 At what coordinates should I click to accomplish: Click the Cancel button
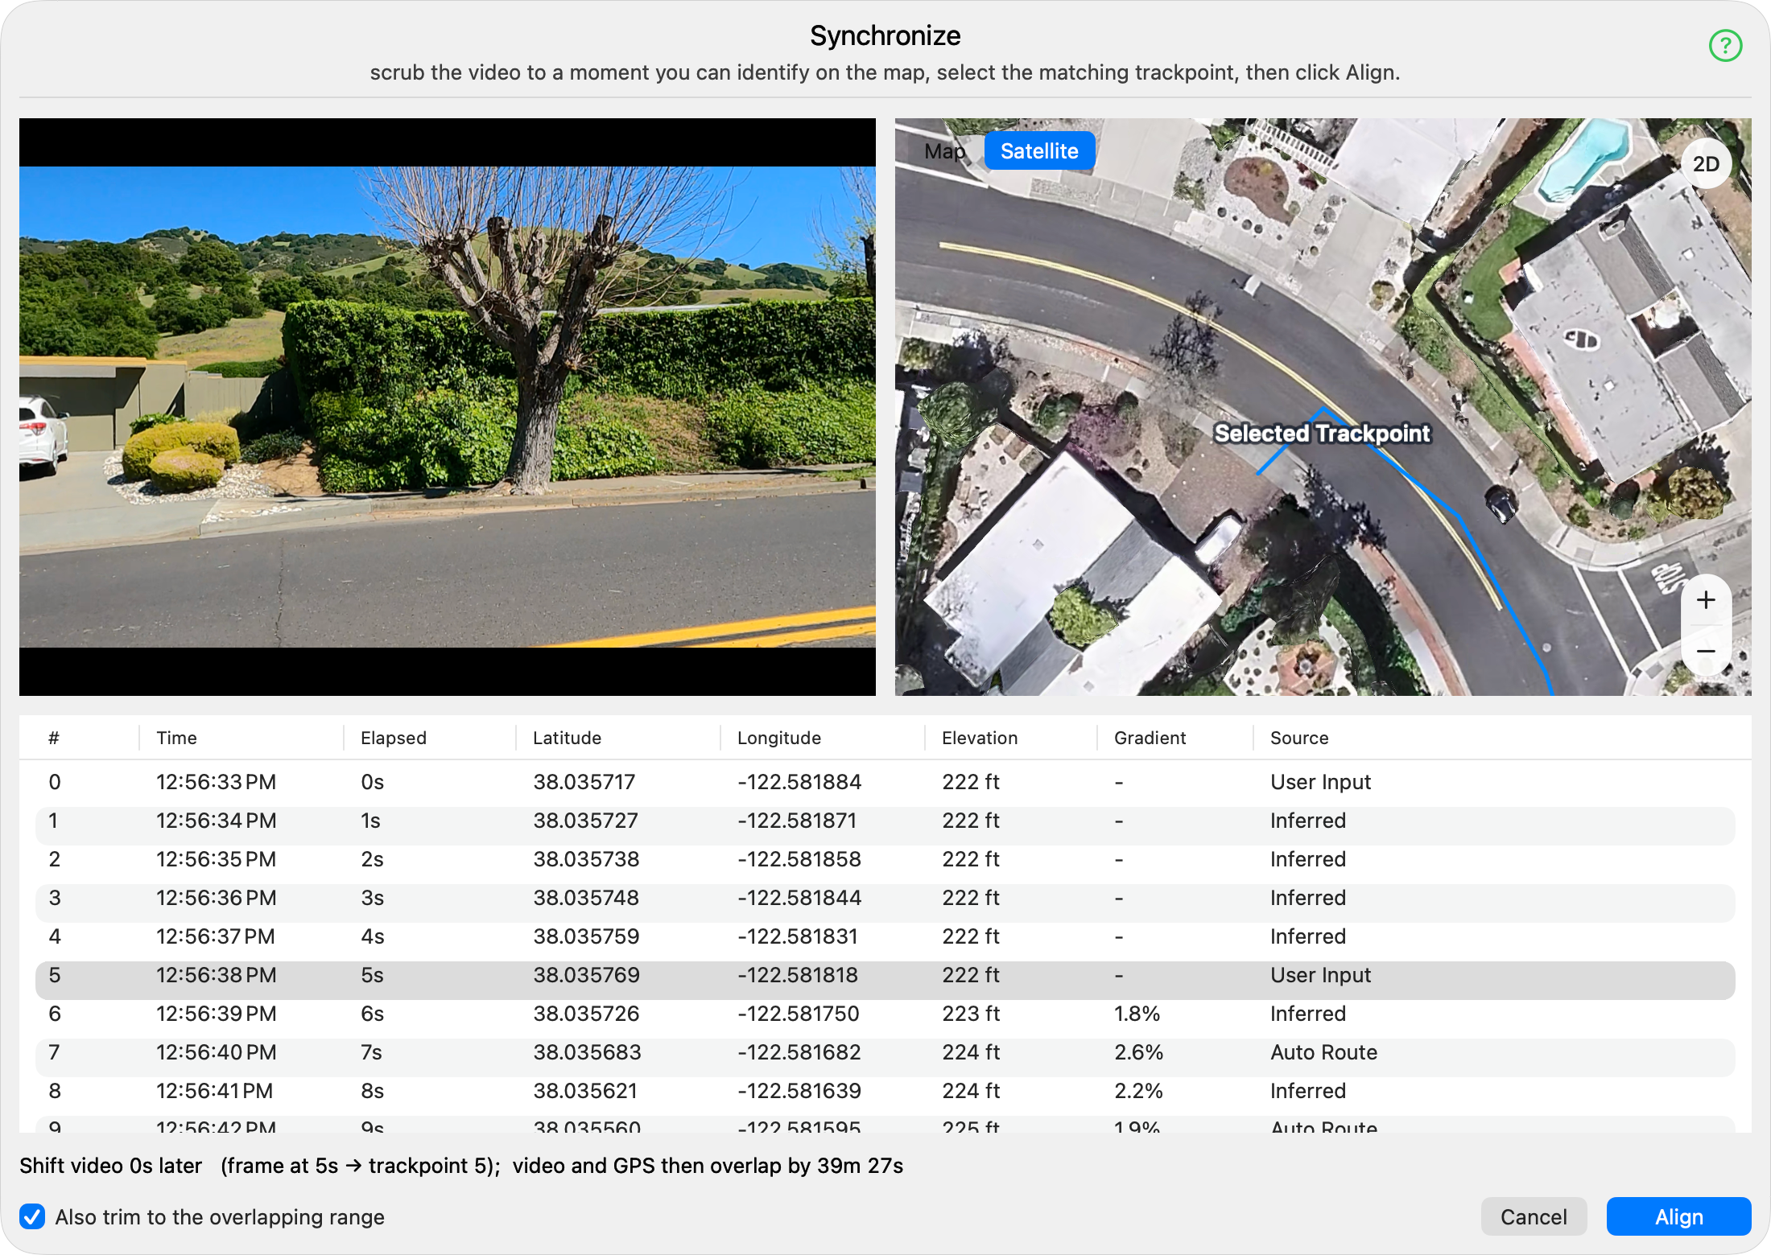[x=1534, y=1216]
